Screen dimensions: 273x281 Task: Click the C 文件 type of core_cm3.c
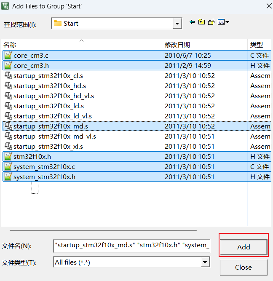coord(260,55)
